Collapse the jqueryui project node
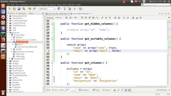This screenshot has height=96, width=171. click(x=8, y=33)
